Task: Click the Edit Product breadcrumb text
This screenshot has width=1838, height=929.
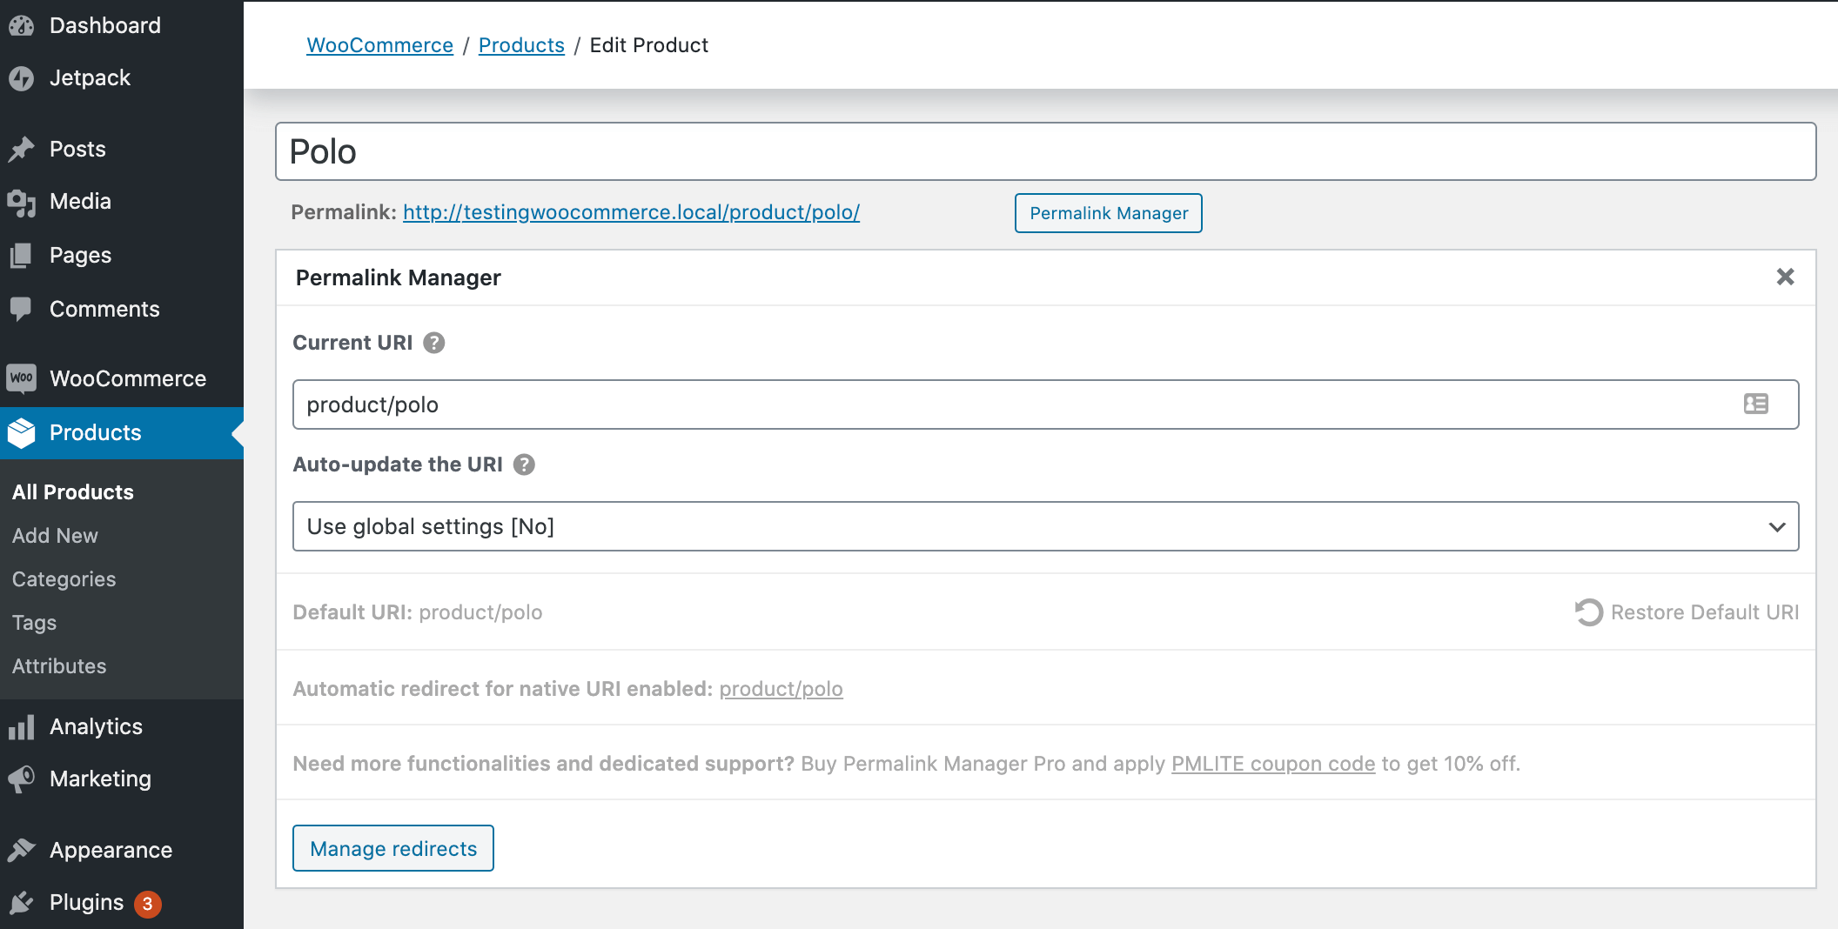Action: pos(648,45)
